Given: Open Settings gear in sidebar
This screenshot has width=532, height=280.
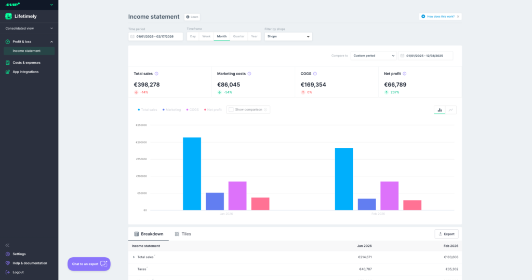Looking at the screenshot, I should pos(8,254).
